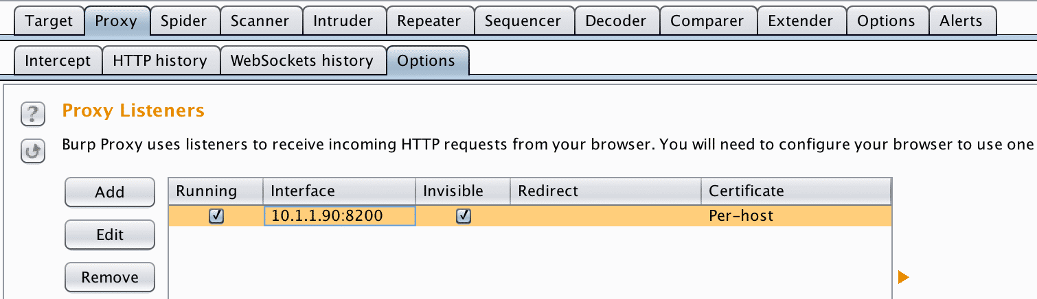Add a new proxy listener
Viewport: 1037px width, 299px height.
(110, 193)
